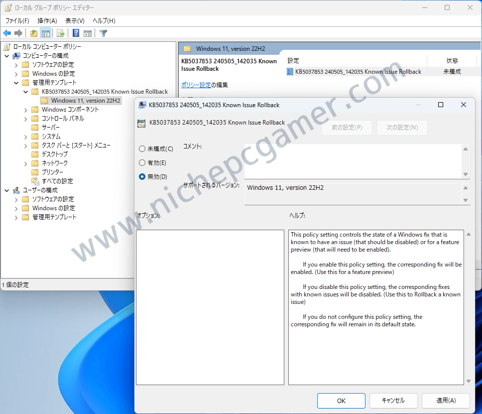Click the up arrow of the comment box scrollbar
This screenshot has height=414, width=482.
pos(466,149)
